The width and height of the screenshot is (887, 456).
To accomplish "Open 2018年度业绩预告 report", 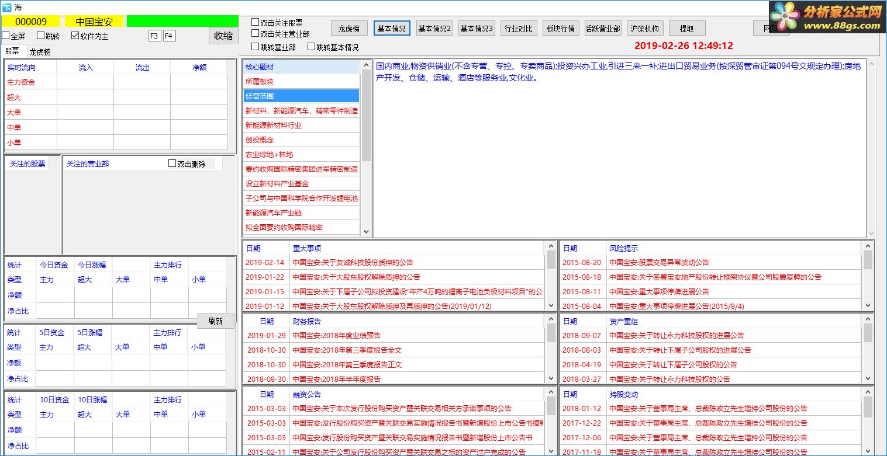I will (394, 335).
